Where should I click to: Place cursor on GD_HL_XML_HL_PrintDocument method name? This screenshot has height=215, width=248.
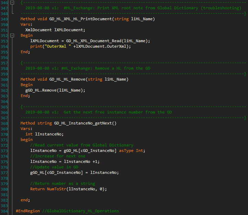tap(81, 19)
